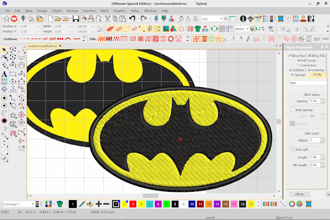The height and width of the screenshot is (220, 330).
Task: Open the Undo history dropdown arrow
Action: tap(138, 19)
